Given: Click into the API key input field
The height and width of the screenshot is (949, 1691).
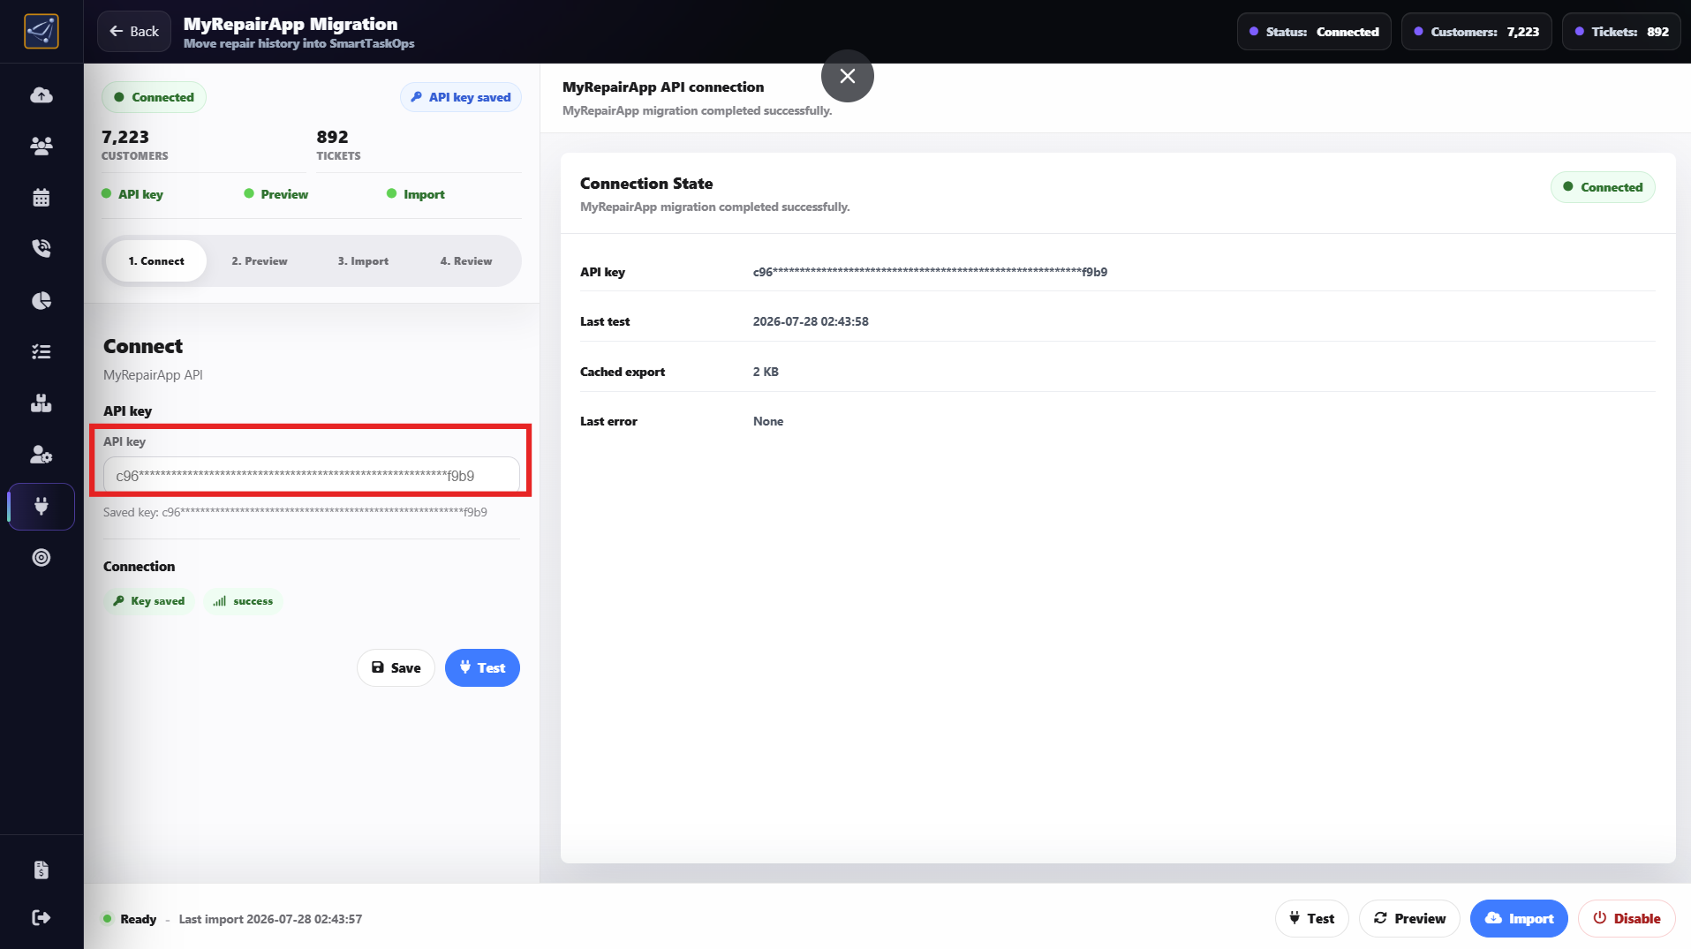Looking at the screenshot, I should (x=312, y=476).
